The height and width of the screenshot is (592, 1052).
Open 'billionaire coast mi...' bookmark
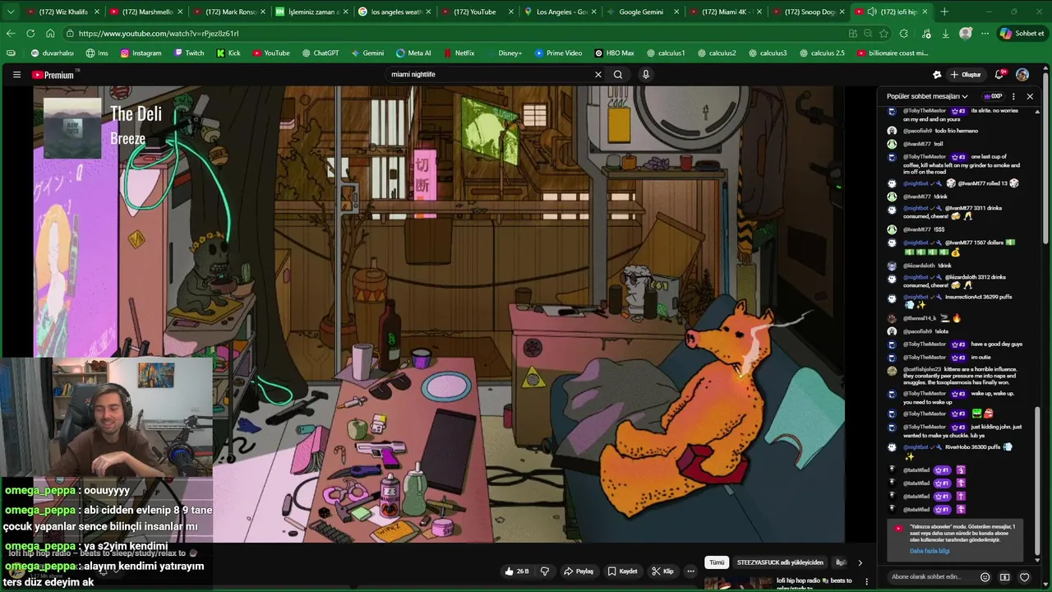893,53
